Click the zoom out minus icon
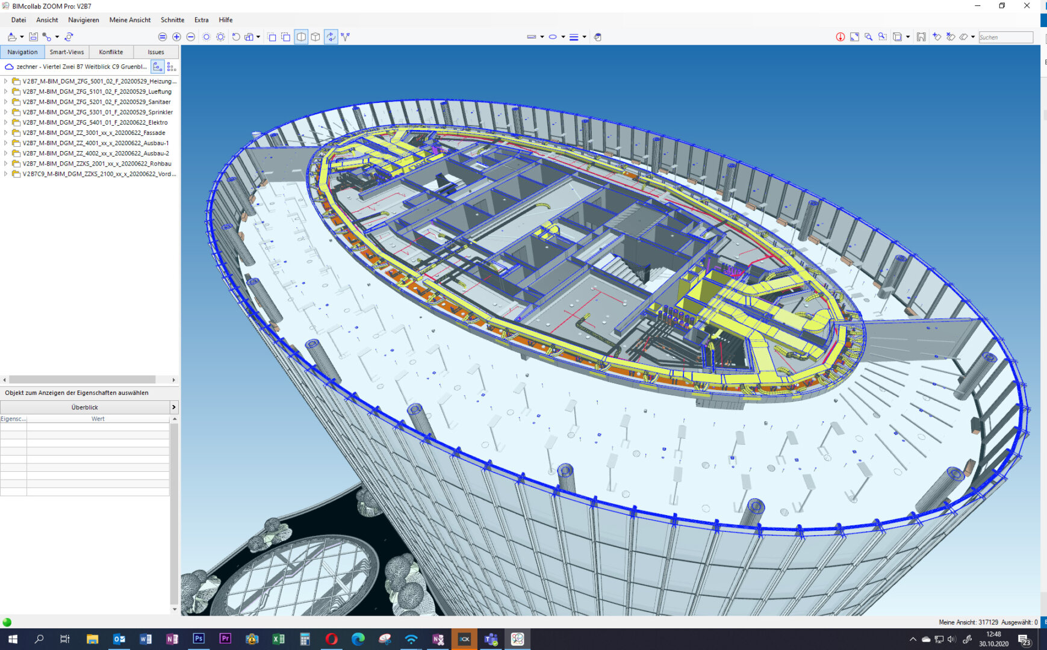The image size is (1047, 650). point(190,37)
